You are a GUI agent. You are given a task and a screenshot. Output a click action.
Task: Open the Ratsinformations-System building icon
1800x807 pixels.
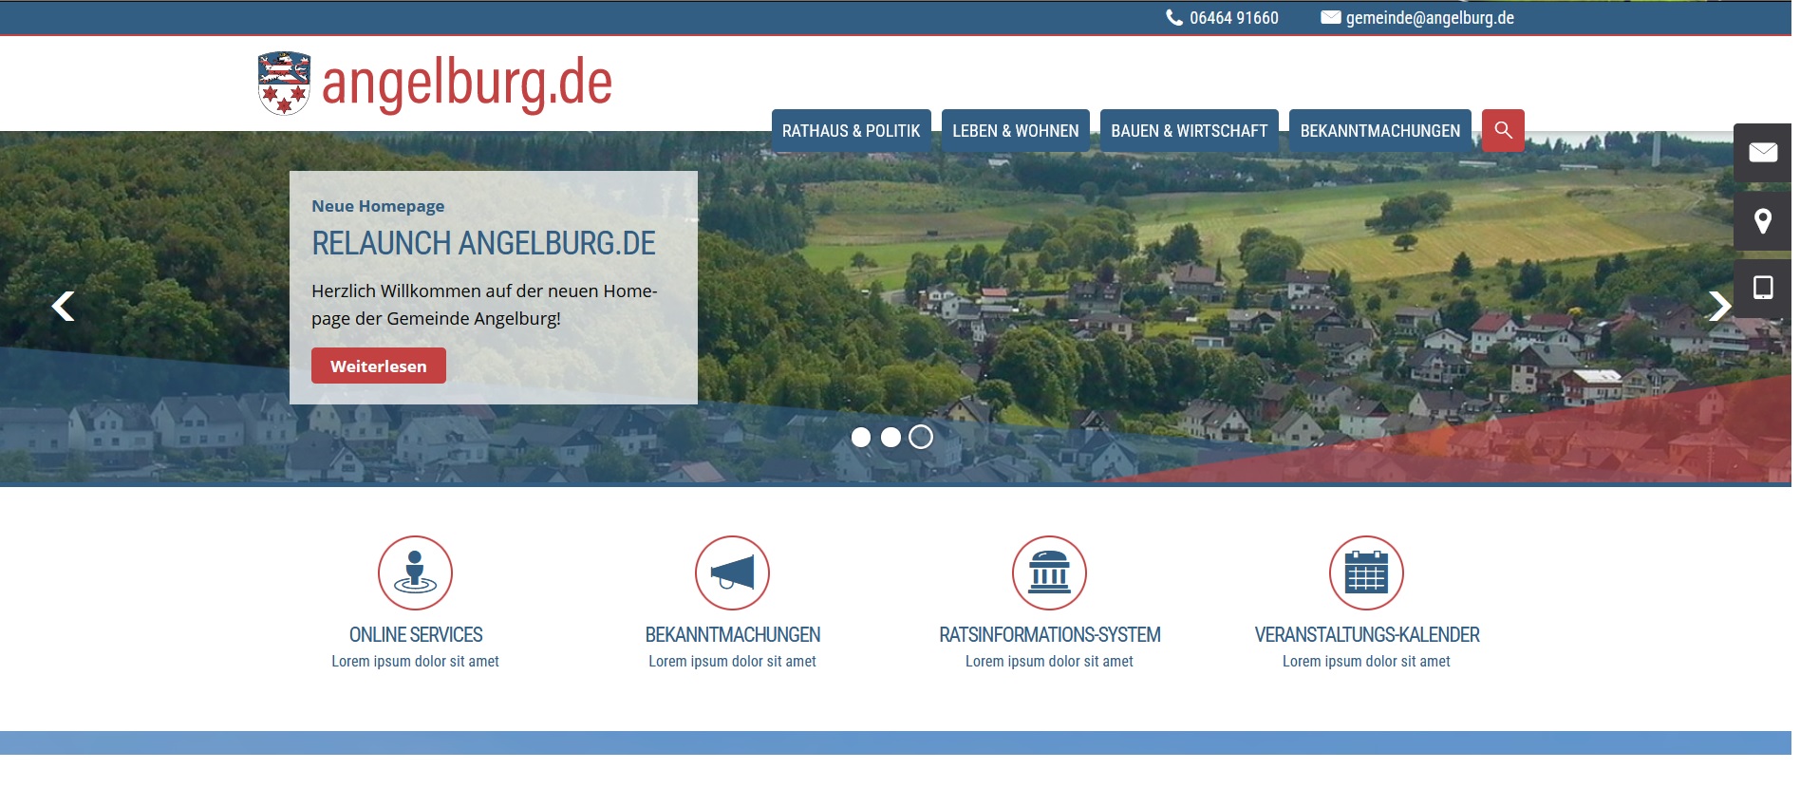[1049, 572]
